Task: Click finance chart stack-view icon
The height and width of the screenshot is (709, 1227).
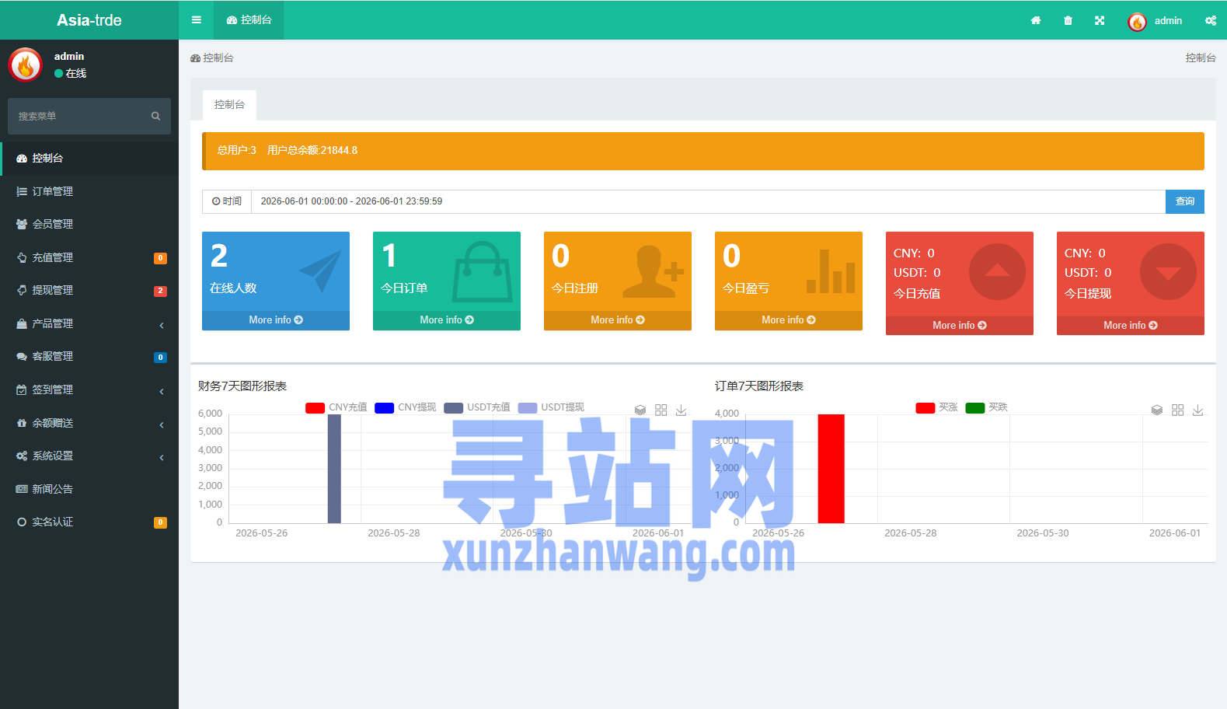Action: click(x=640, y=410)
